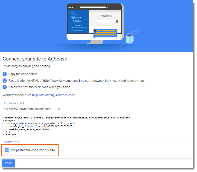Uncheck "I've pasted the code into my site"

tap(7, 150)
